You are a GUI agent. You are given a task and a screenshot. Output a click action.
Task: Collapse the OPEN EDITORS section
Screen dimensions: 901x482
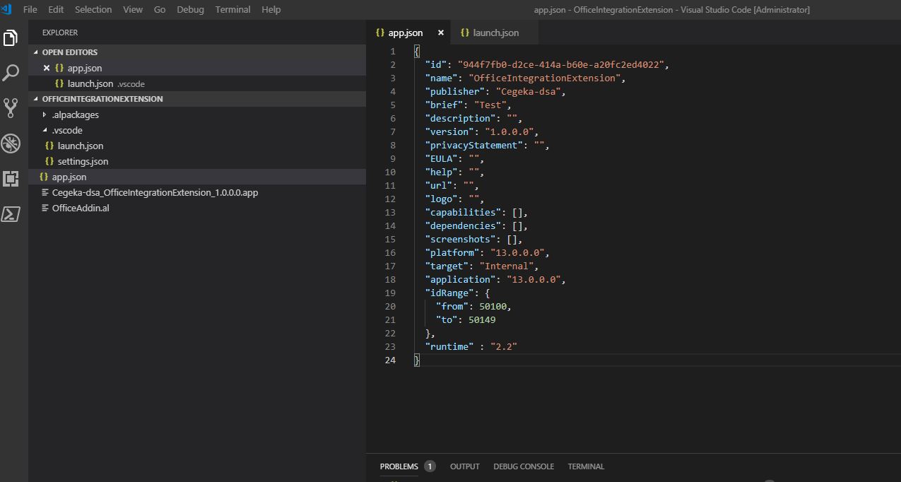(x=35, y=52)
